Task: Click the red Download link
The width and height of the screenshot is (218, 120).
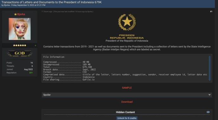Action: click(x=127, y=102)
